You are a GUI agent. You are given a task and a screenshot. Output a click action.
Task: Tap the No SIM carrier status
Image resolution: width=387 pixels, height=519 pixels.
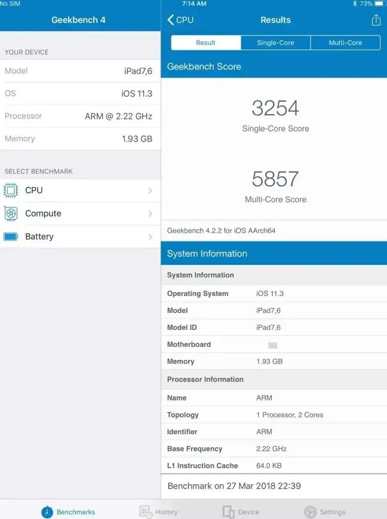click(x=10, y=4)
